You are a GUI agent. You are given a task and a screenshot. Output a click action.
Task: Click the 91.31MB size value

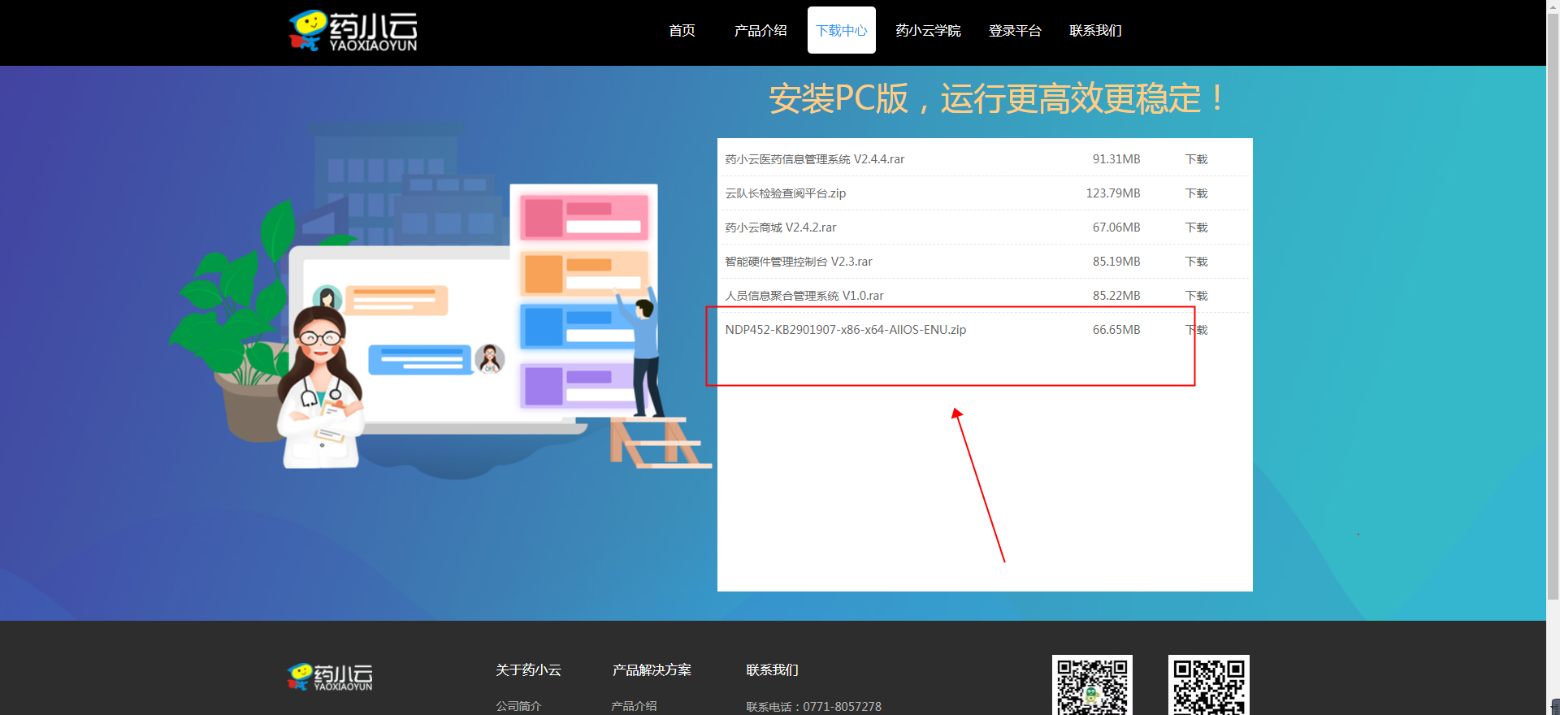pyautogui.click(x=1116, y=159)
